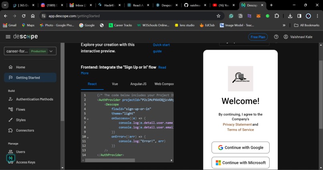Click the code editor horizontal scrollbar

click(x=110, y=160)
